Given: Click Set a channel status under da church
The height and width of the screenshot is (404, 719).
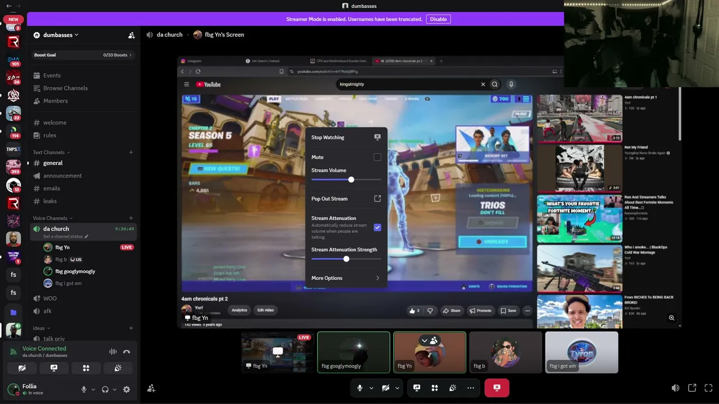Looking at the screenshot, I should coord(66,236).
